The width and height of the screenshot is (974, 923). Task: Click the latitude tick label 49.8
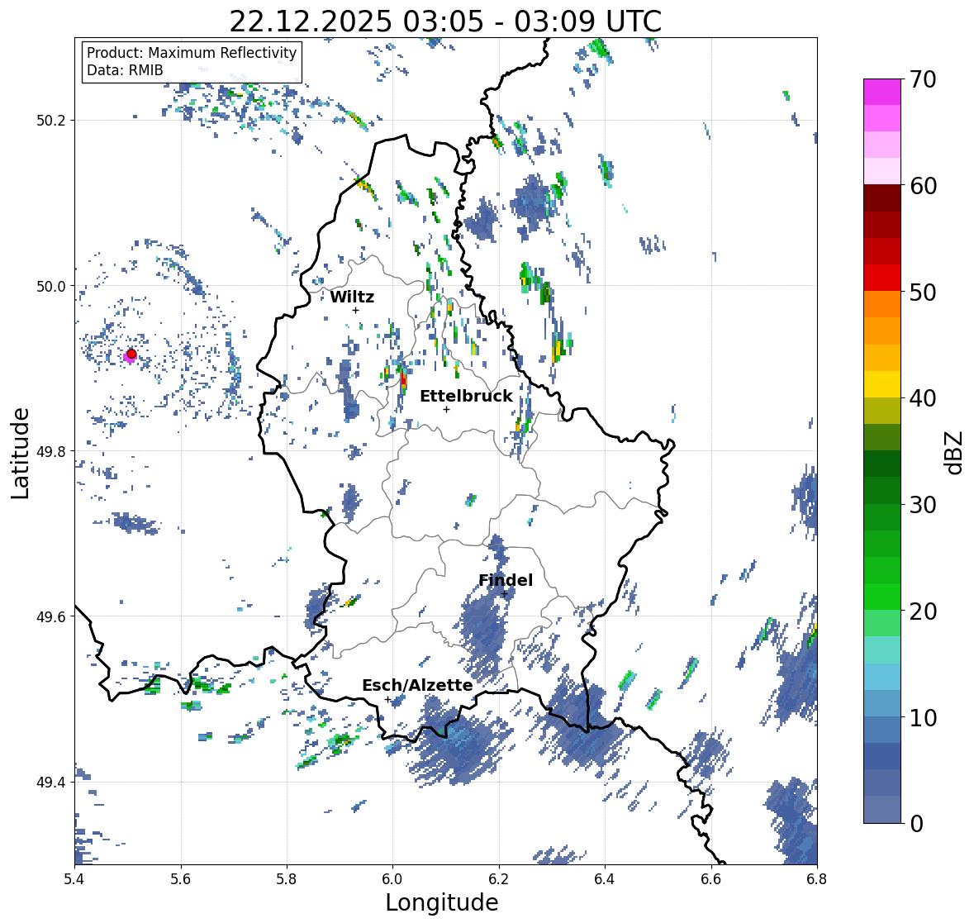pos(51,451)
